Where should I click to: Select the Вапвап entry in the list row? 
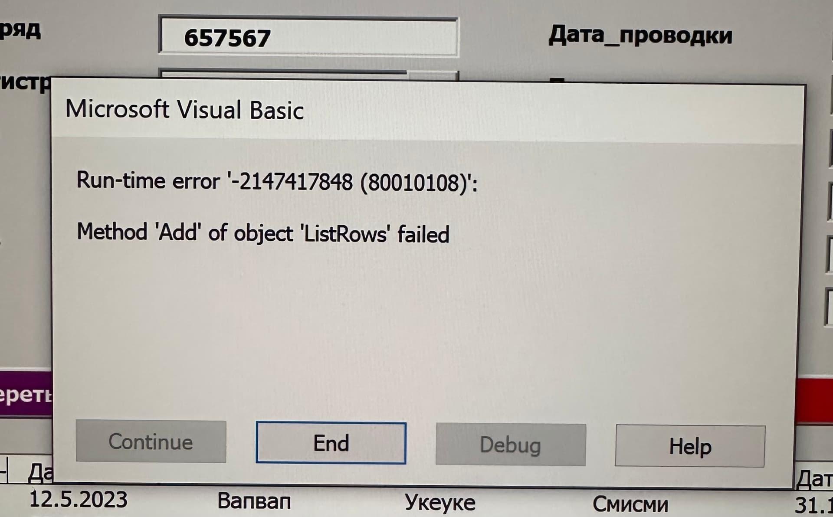click(x=254, y=501)
